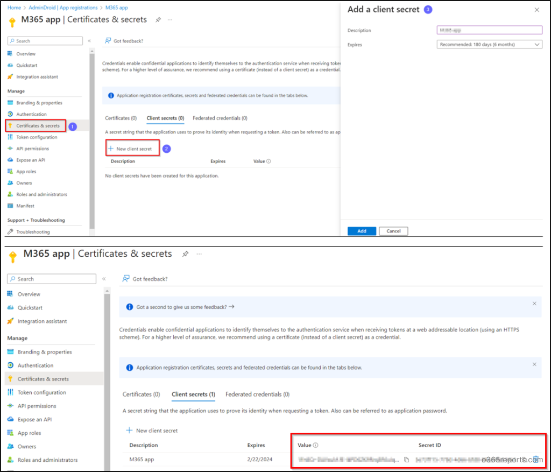Screen dimensions: 551x472
Task: Collapse the sidebar menu in the upper screenshot
Action: pos(89,41)
